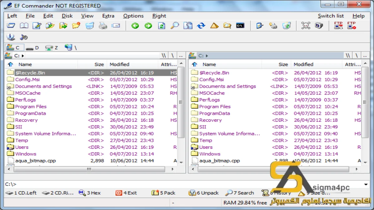Expand right panel C: path arrow
The image size is (374, 210).
click(x=207, y=56)
